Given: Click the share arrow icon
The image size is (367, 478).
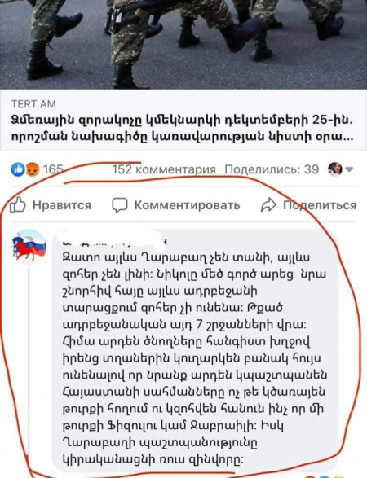Looking at the screenshot, I should (x=268, y=205).
